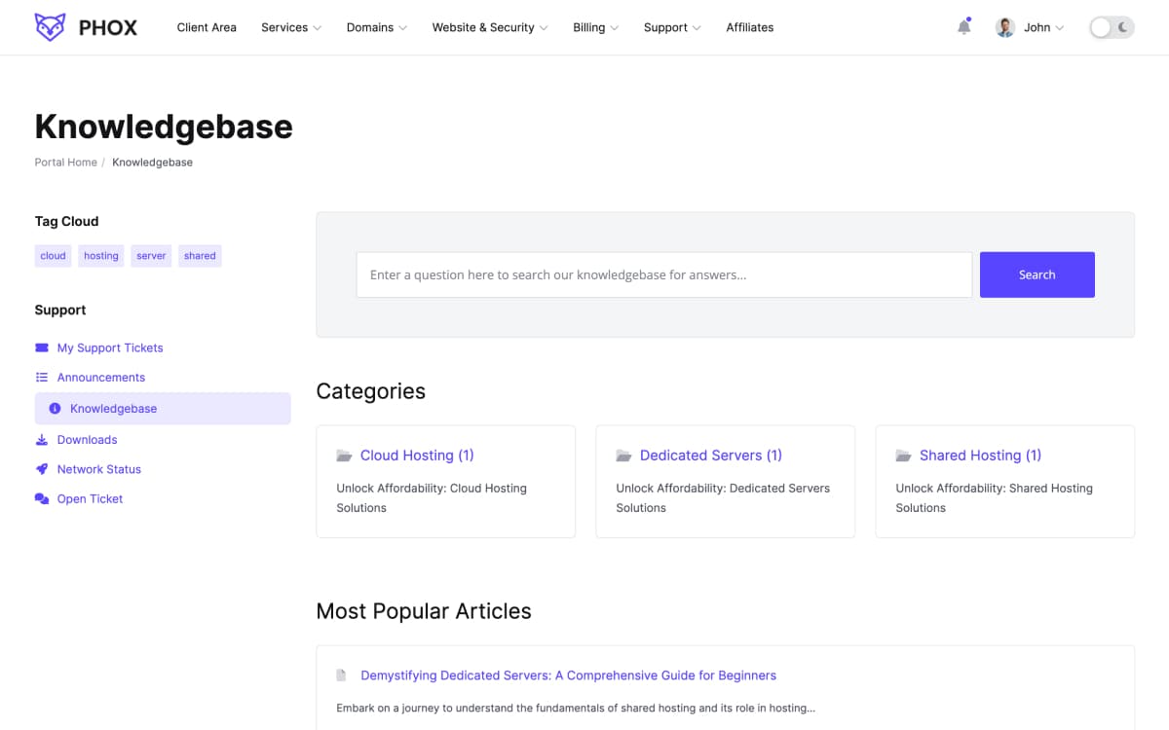This screenshot has height=730, width=1169.
Task: Select Knowledgebase in the Support sidebar
Action: 163,409
